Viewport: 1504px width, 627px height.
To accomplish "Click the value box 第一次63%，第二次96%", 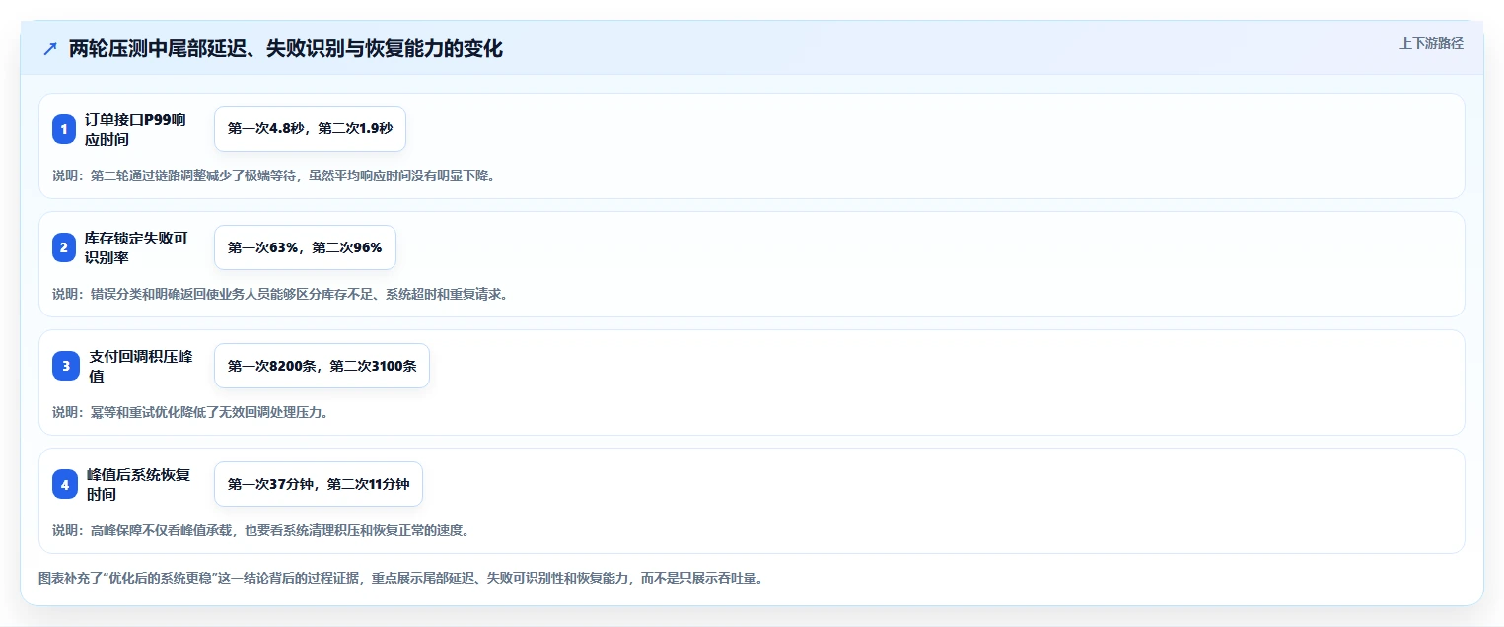I will 305,247.
